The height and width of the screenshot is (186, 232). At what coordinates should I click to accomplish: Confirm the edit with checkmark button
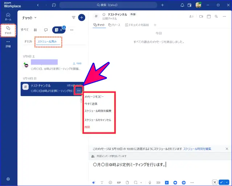(x=221, y=182)
